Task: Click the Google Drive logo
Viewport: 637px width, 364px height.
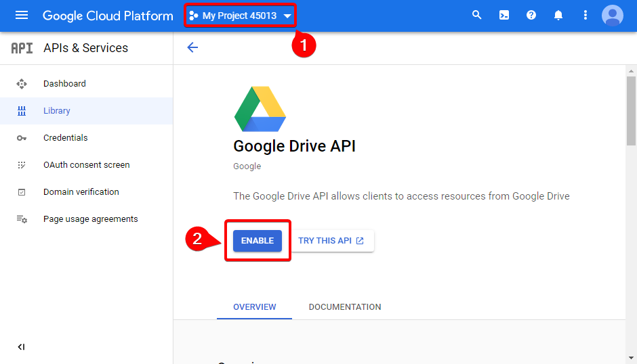Action: pyautogui.click(x=260, y=109)
